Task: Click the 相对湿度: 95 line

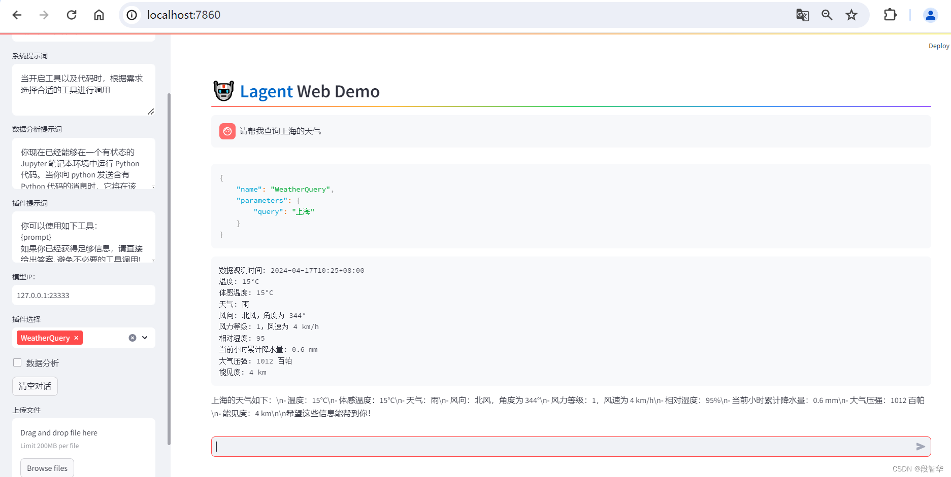Action: (x=242, y=339)
